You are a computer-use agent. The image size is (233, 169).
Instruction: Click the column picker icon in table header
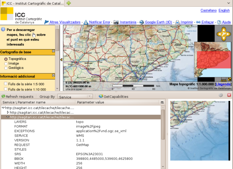(162, 102)
